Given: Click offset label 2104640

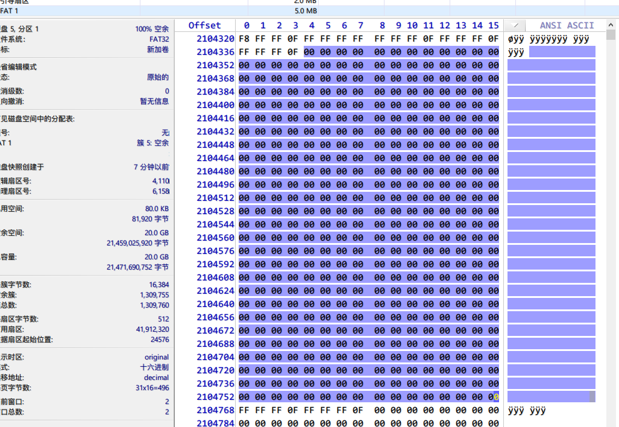Looking at the screenshot, I should tap(215, 304).
